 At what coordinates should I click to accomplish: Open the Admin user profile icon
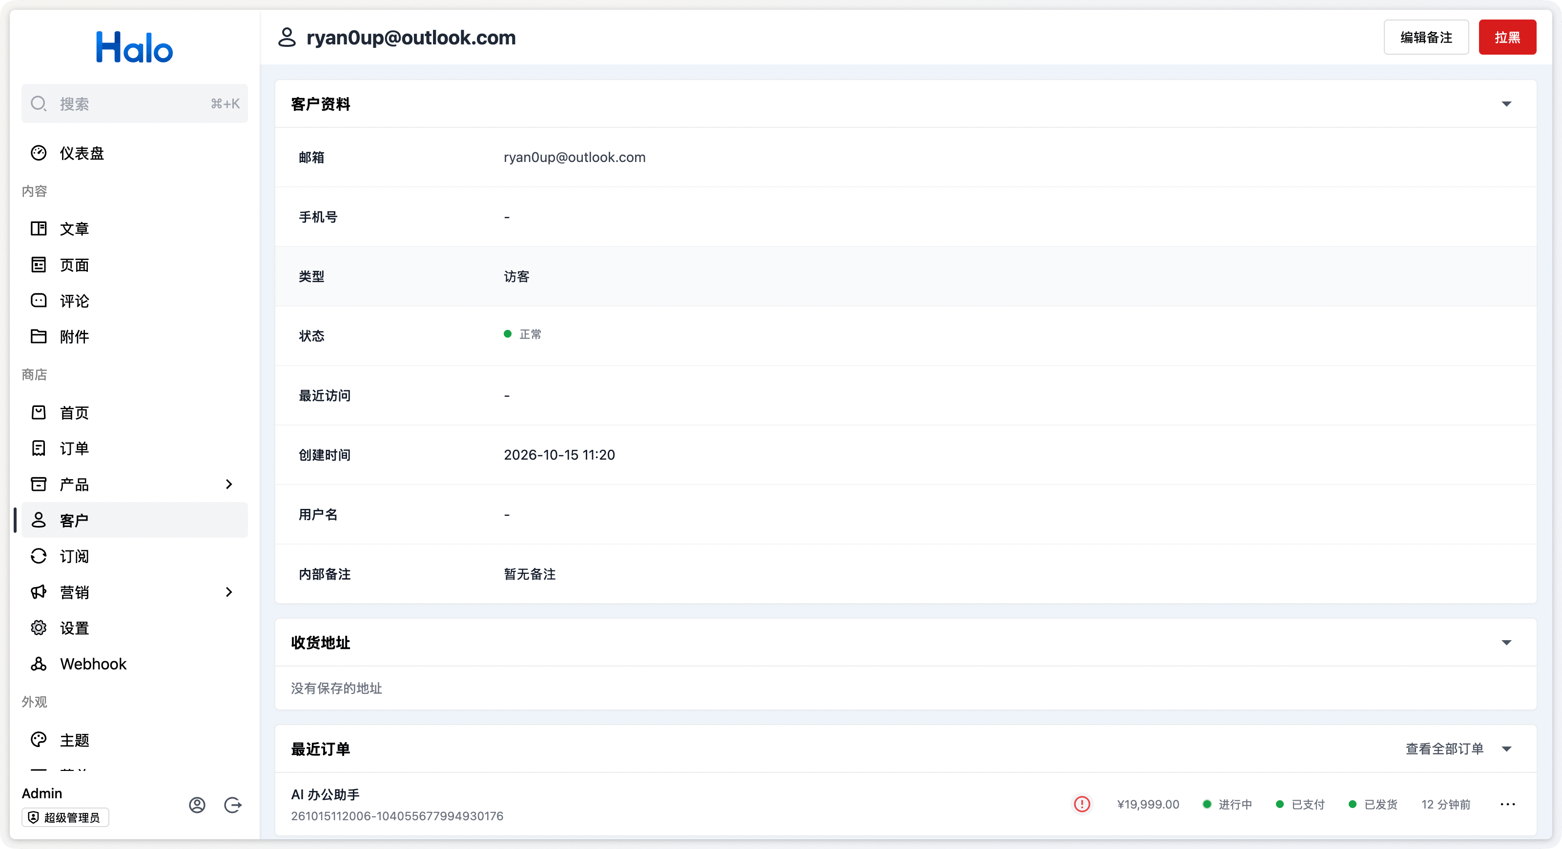197,805
